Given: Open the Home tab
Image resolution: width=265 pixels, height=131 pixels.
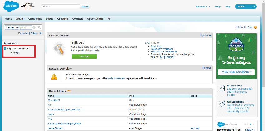Looking at the screenshot, I should [x=8, y=19].
